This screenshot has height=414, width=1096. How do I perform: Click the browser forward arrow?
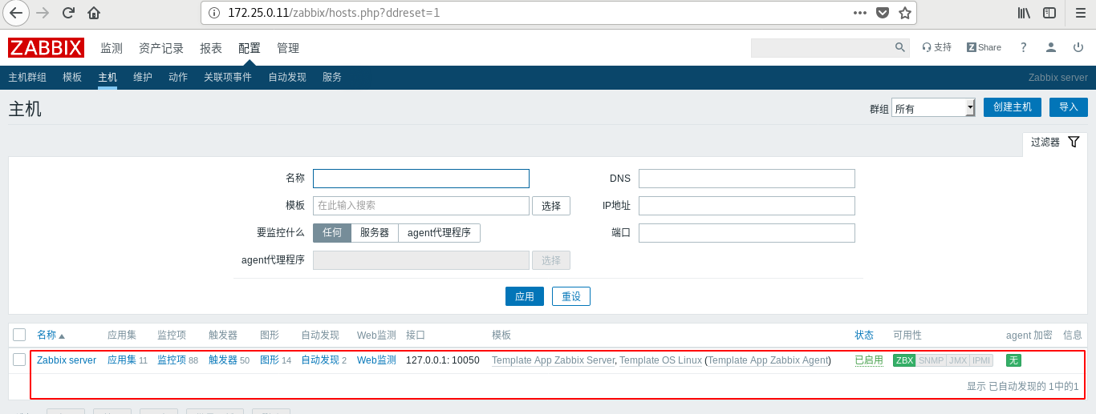[x=43, y=13]
